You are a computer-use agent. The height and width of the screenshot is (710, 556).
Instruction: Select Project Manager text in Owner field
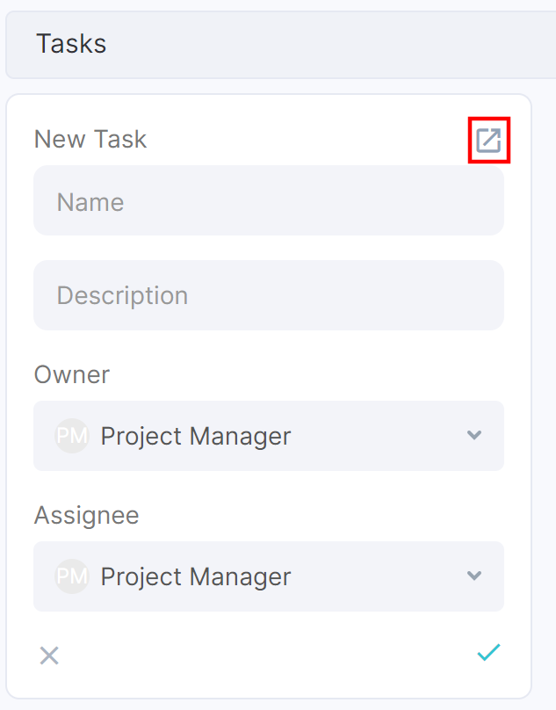[x=196, y=436]
